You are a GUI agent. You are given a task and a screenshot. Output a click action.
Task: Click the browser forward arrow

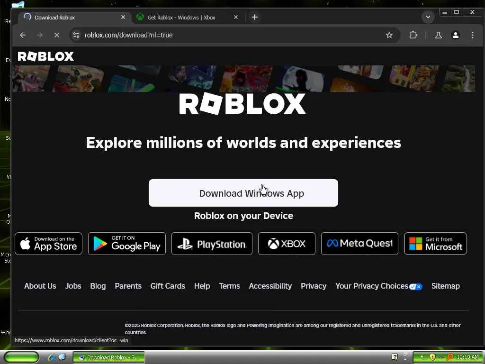click(40, 35)
